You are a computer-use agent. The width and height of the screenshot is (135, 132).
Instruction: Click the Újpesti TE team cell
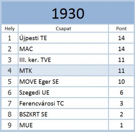[63, 38]
